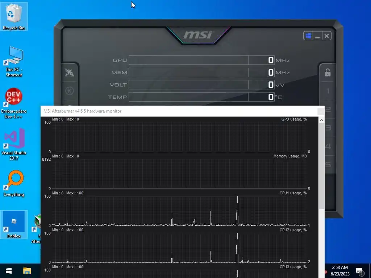The height and width of the screenshot is (278, 371).
Task: Click the "GPU usage, %" graph label
Action: pyautogui.click(x=294, y=119)
